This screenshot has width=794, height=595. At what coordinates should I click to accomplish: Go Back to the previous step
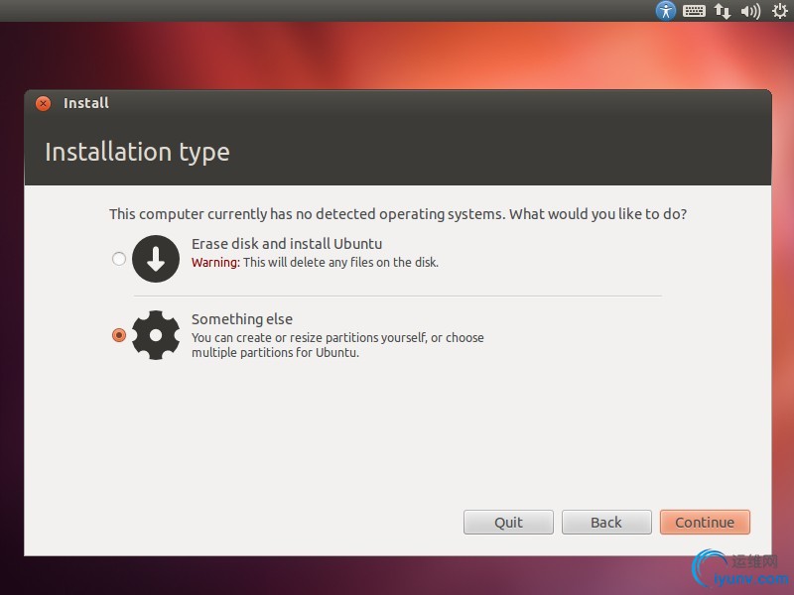click(x=606, y=523)
